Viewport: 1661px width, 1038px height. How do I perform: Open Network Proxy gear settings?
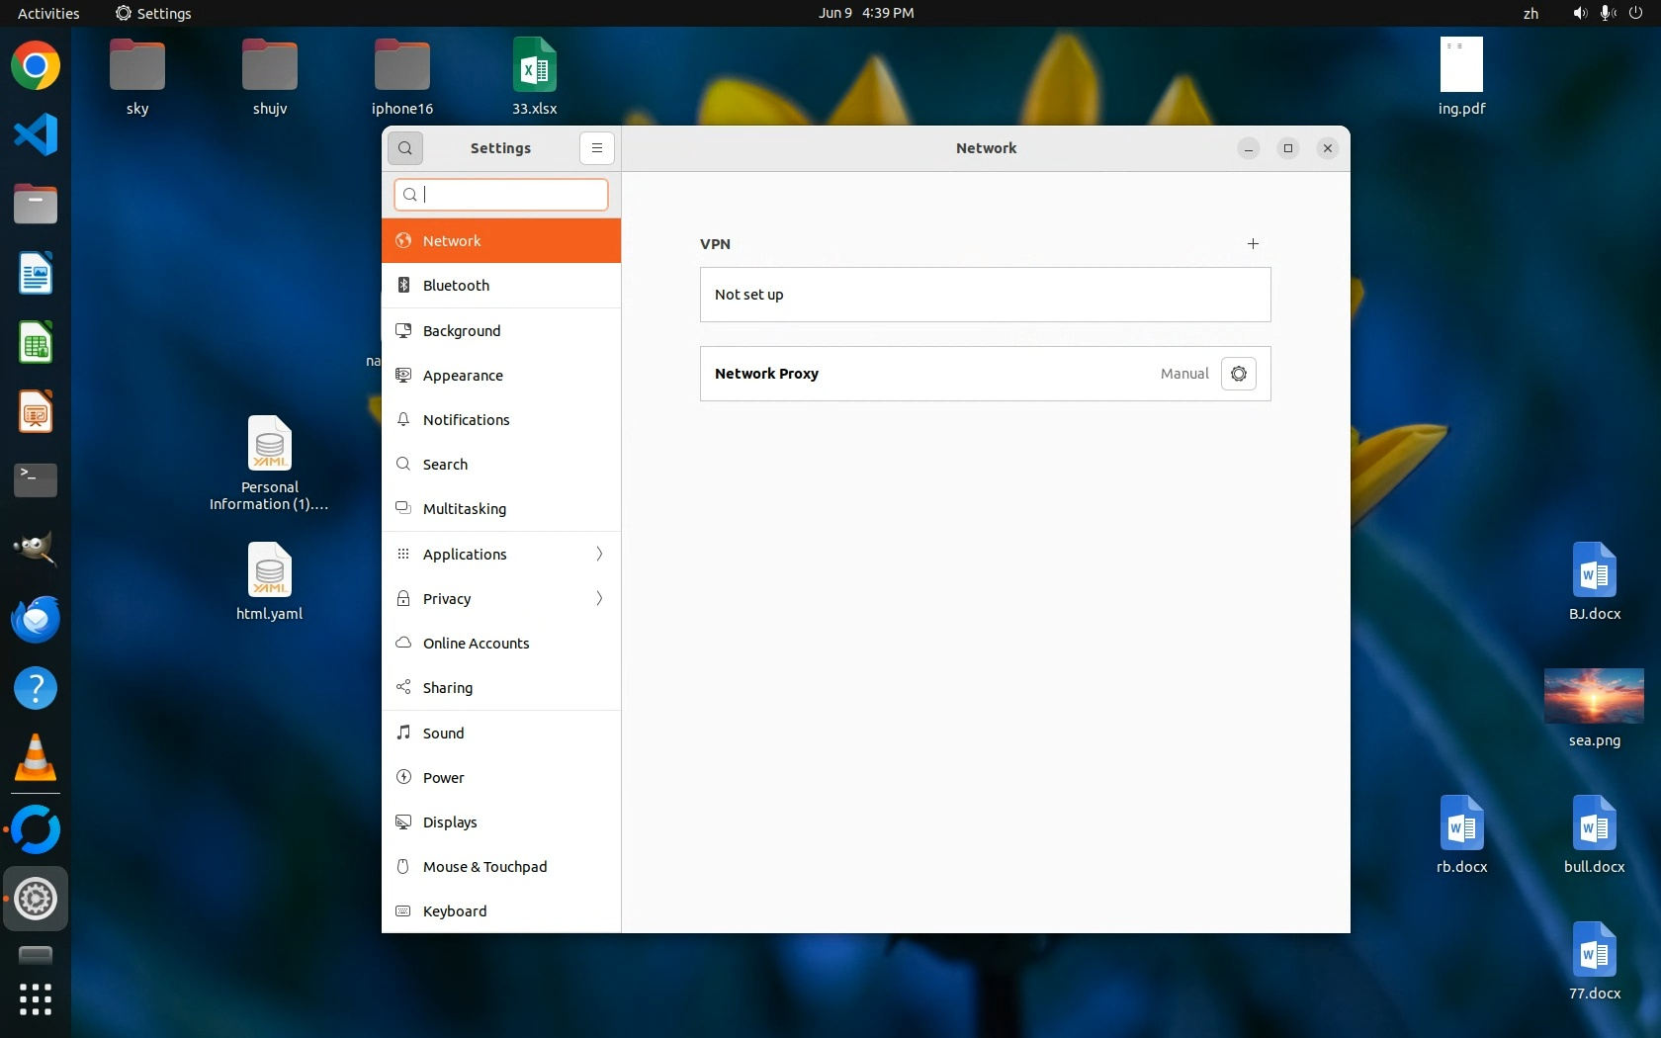tap(1238, 374)
